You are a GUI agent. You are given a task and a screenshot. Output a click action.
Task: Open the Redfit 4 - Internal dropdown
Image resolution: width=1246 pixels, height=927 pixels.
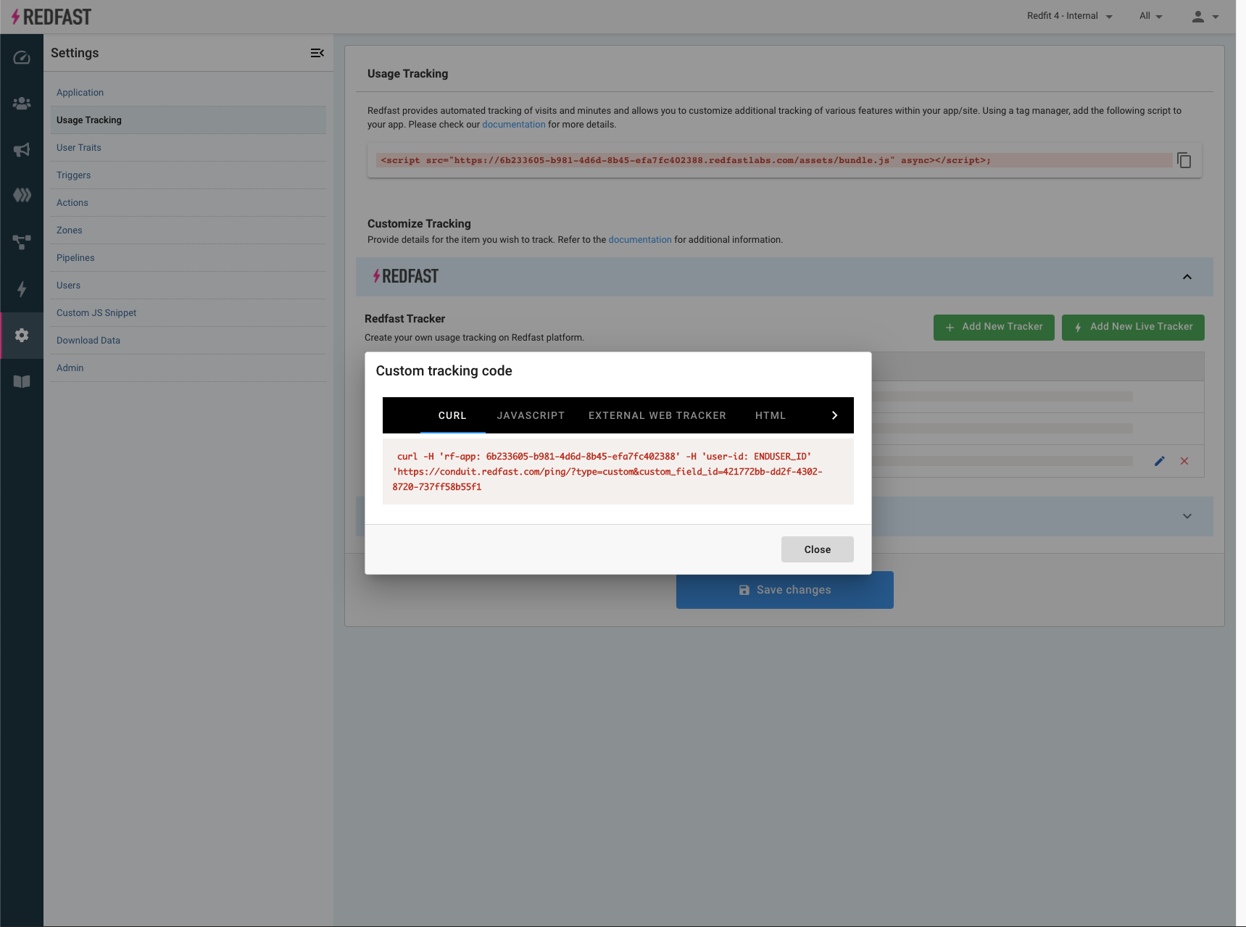coord(1069,16)
